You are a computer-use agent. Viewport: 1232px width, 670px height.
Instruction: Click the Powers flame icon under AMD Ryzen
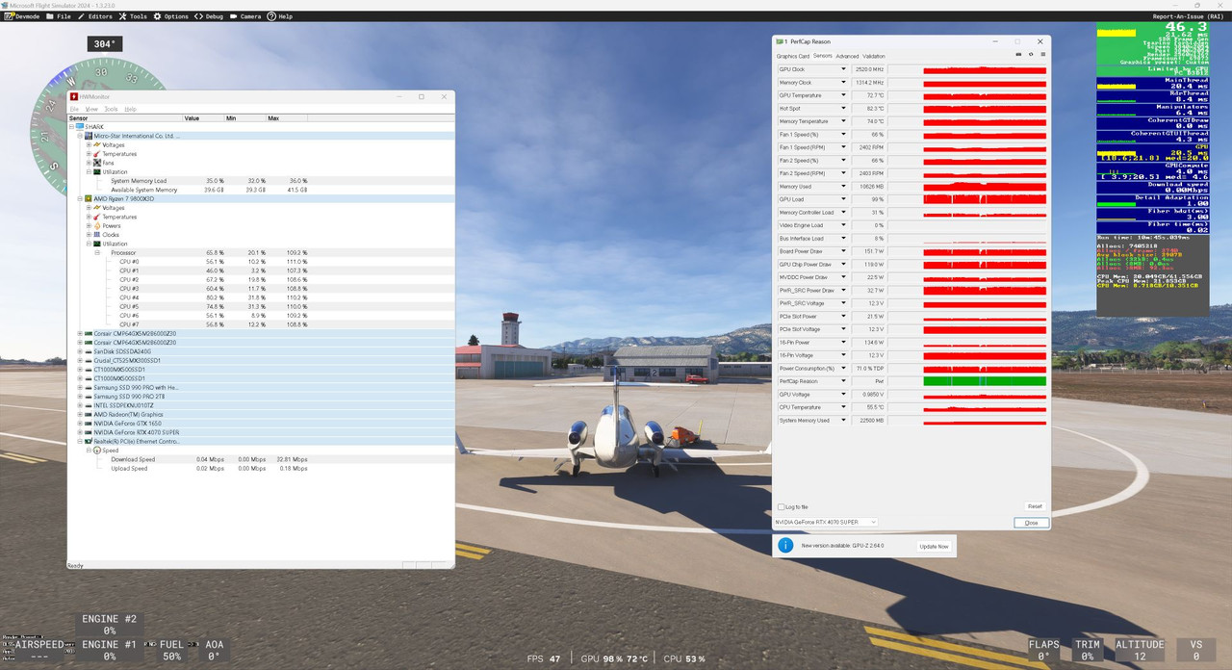(97, 226)
